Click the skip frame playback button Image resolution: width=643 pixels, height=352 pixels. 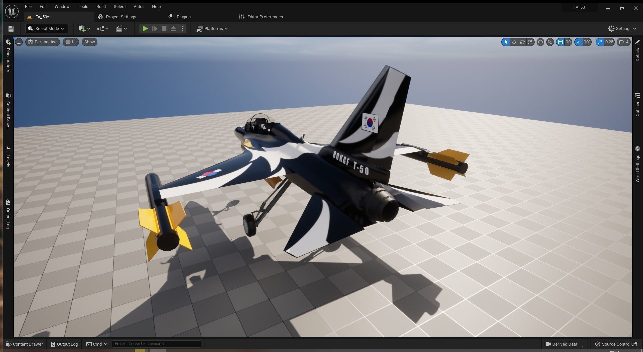click(x=155, y=29)
